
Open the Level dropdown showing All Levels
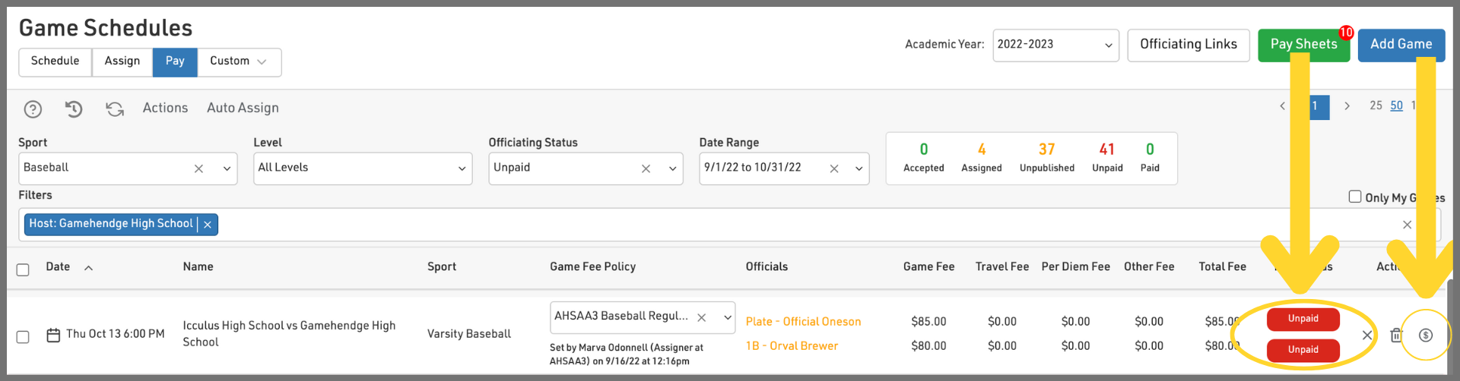click(x=362, y=168)
